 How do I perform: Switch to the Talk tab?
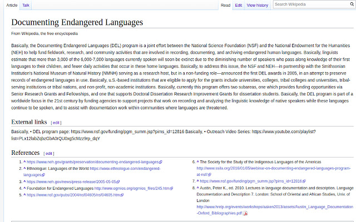tap(26, 5)
